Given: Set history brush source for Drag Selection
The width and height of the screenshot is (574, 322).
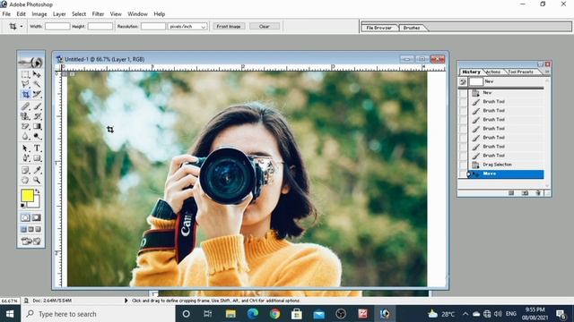Looking at the screenshot, I should (x=463, y=165).
